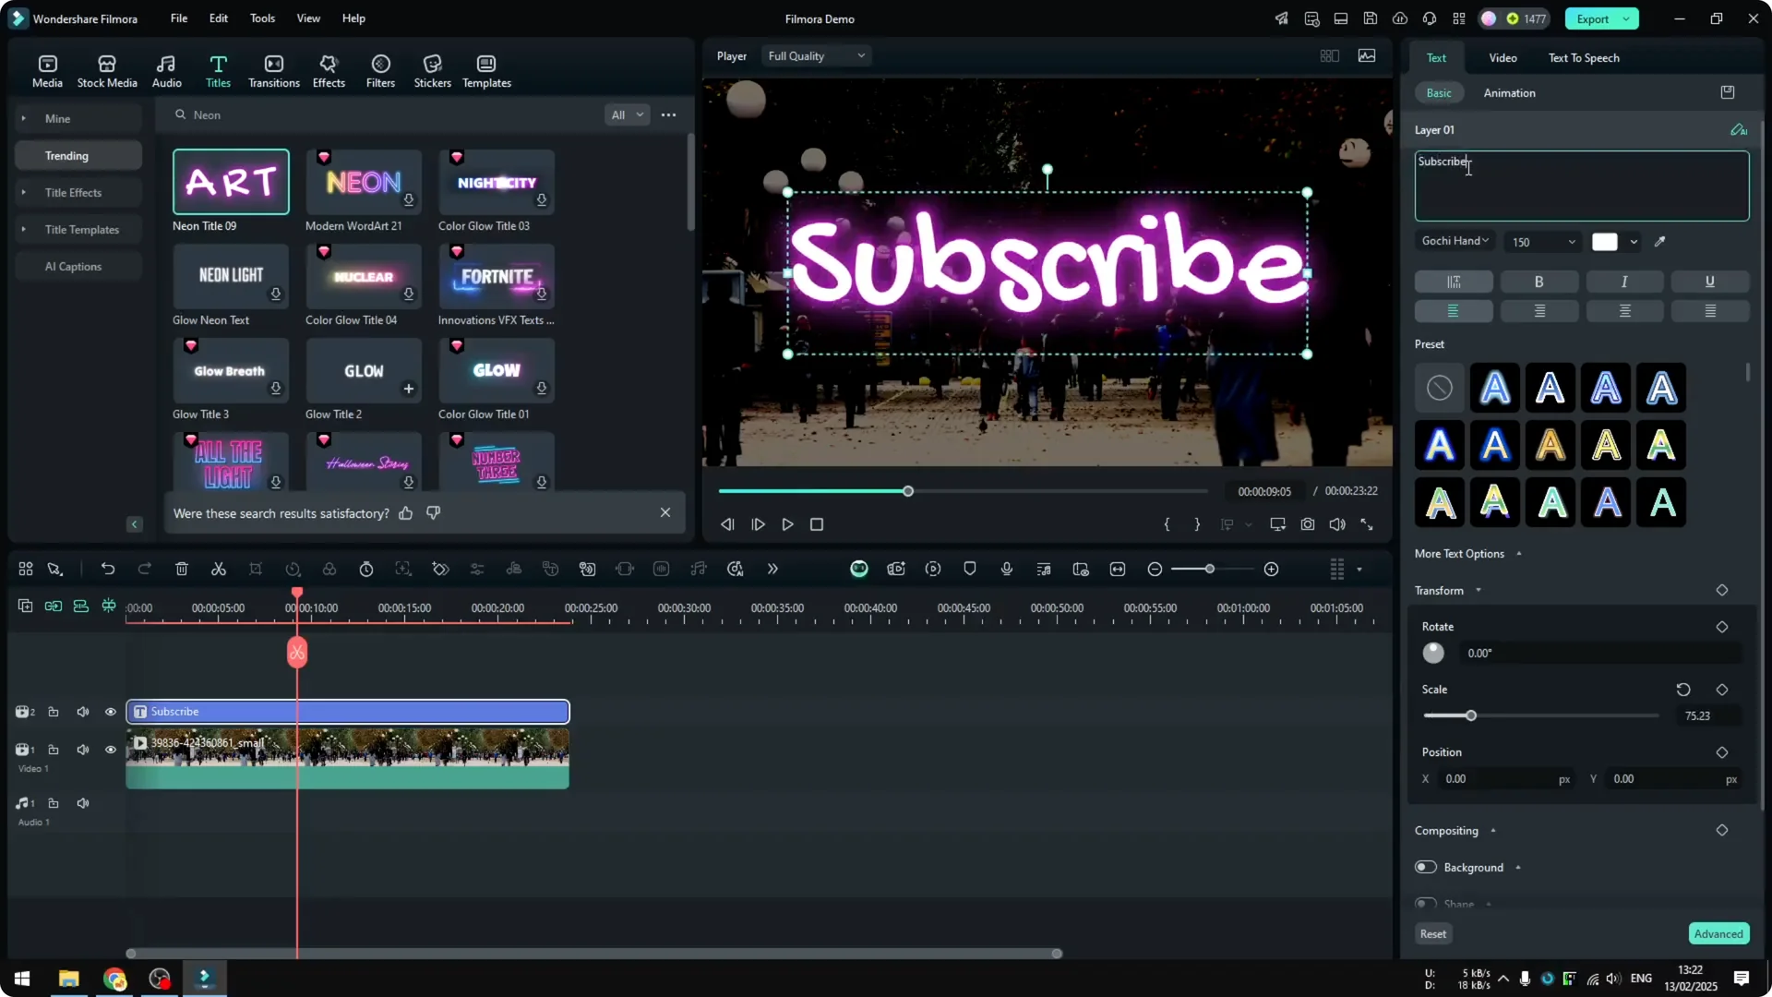
Task: Take a snapshot with the camera icon
Action: (x=1307, y=523)
